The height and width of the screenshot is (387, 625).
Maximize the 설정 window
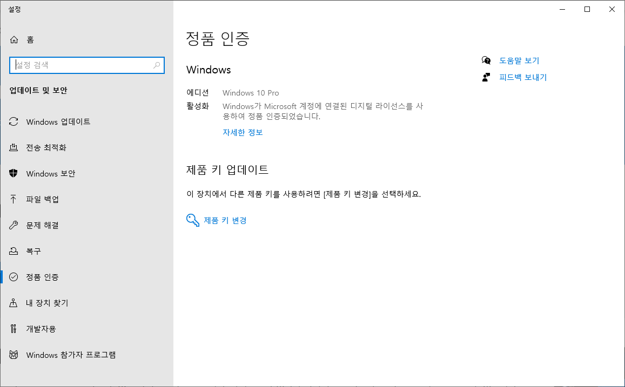[587, 9]
